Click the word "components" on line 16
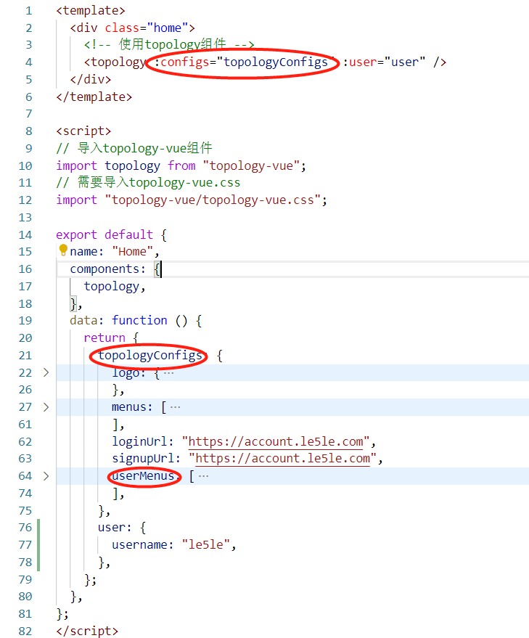This screenshot has width=529, height=638. coord(104,269)
